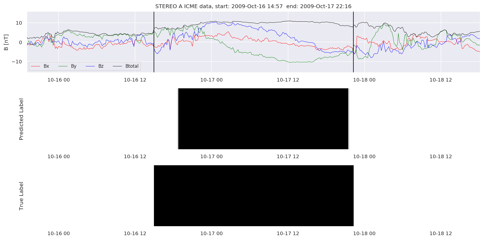Select the black Btotal line sample in legend
The image size is (484, 240).
117,66
